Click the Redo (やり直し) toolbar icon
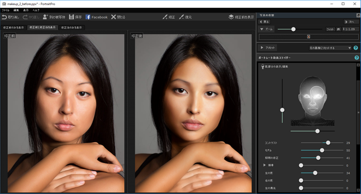This screenshot has height=194, width=361. point(25,17)
